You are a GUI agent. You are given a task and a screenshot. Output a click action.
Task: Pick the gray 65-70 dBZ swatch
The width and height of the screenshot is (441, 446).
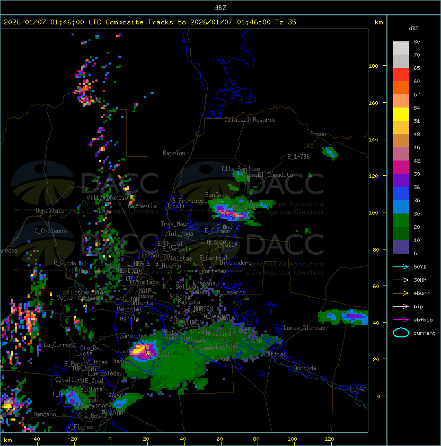(401, 61)
